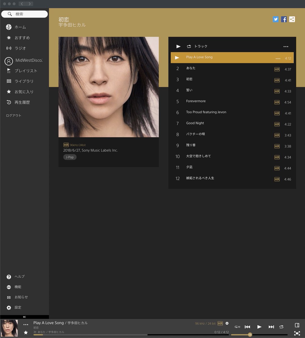Open the MidWestDisco user profile

coord(24,61)
